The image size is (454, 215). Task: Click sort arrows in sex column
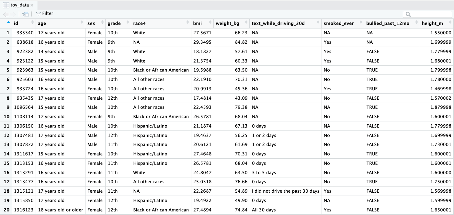point(102,23)
